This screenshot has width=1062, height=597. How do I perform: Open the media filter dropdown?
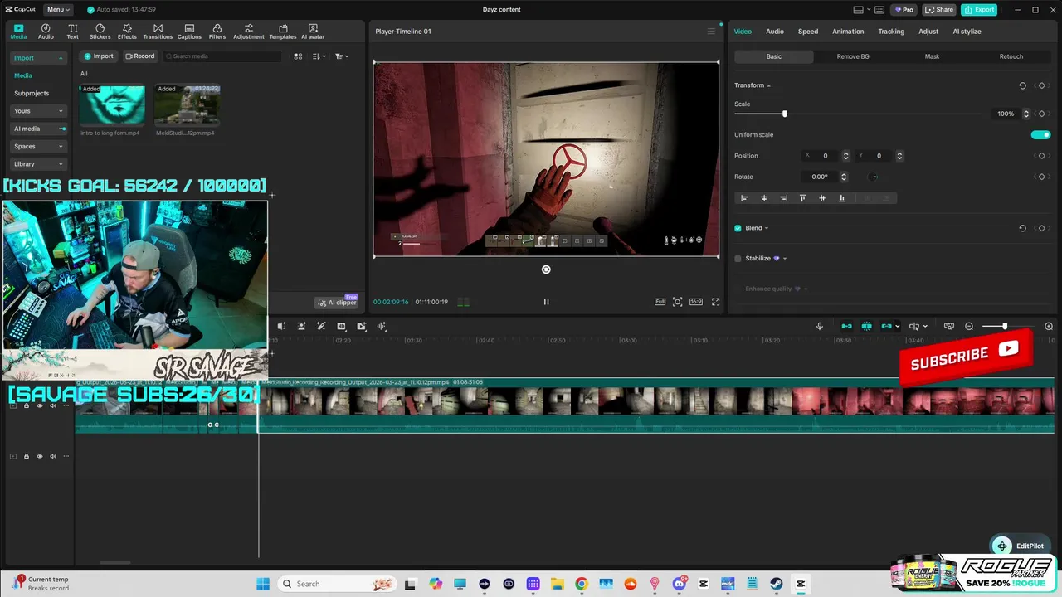(342, 56)
